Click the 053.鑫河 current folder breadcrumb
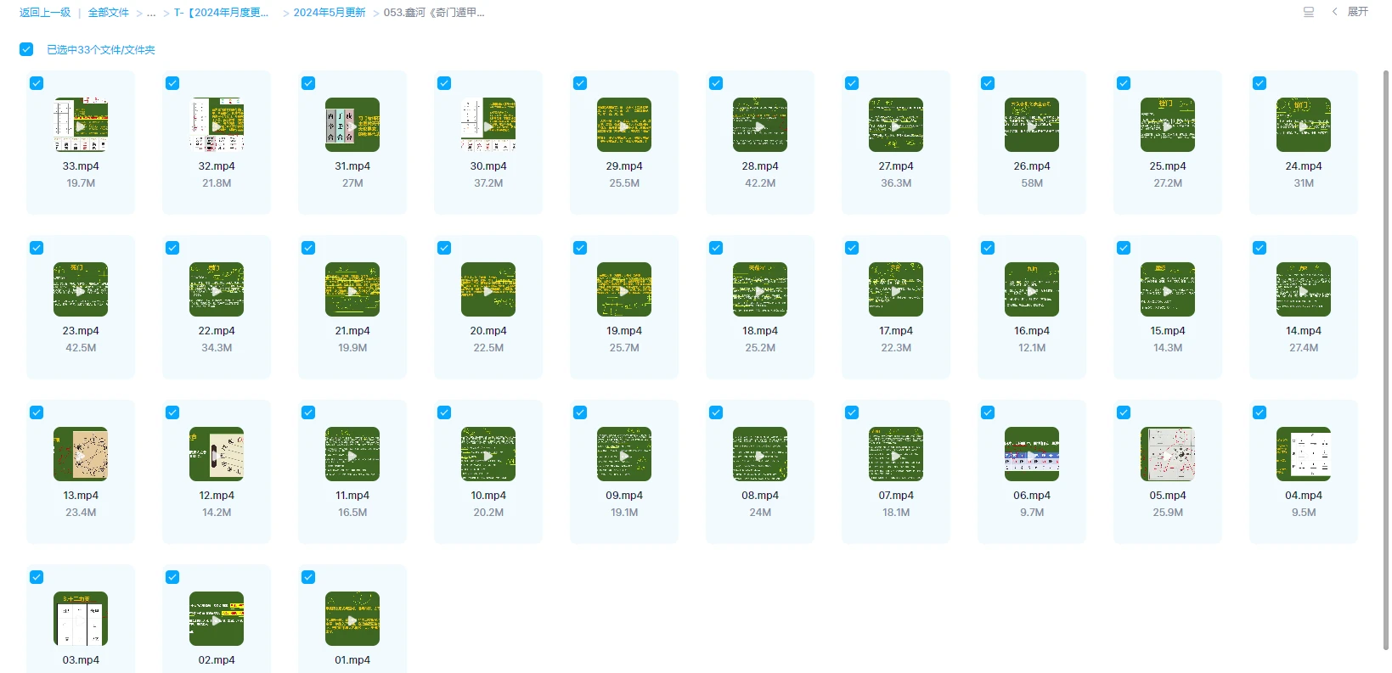This screenshot has width=1392, height=673. pos(434,13)
